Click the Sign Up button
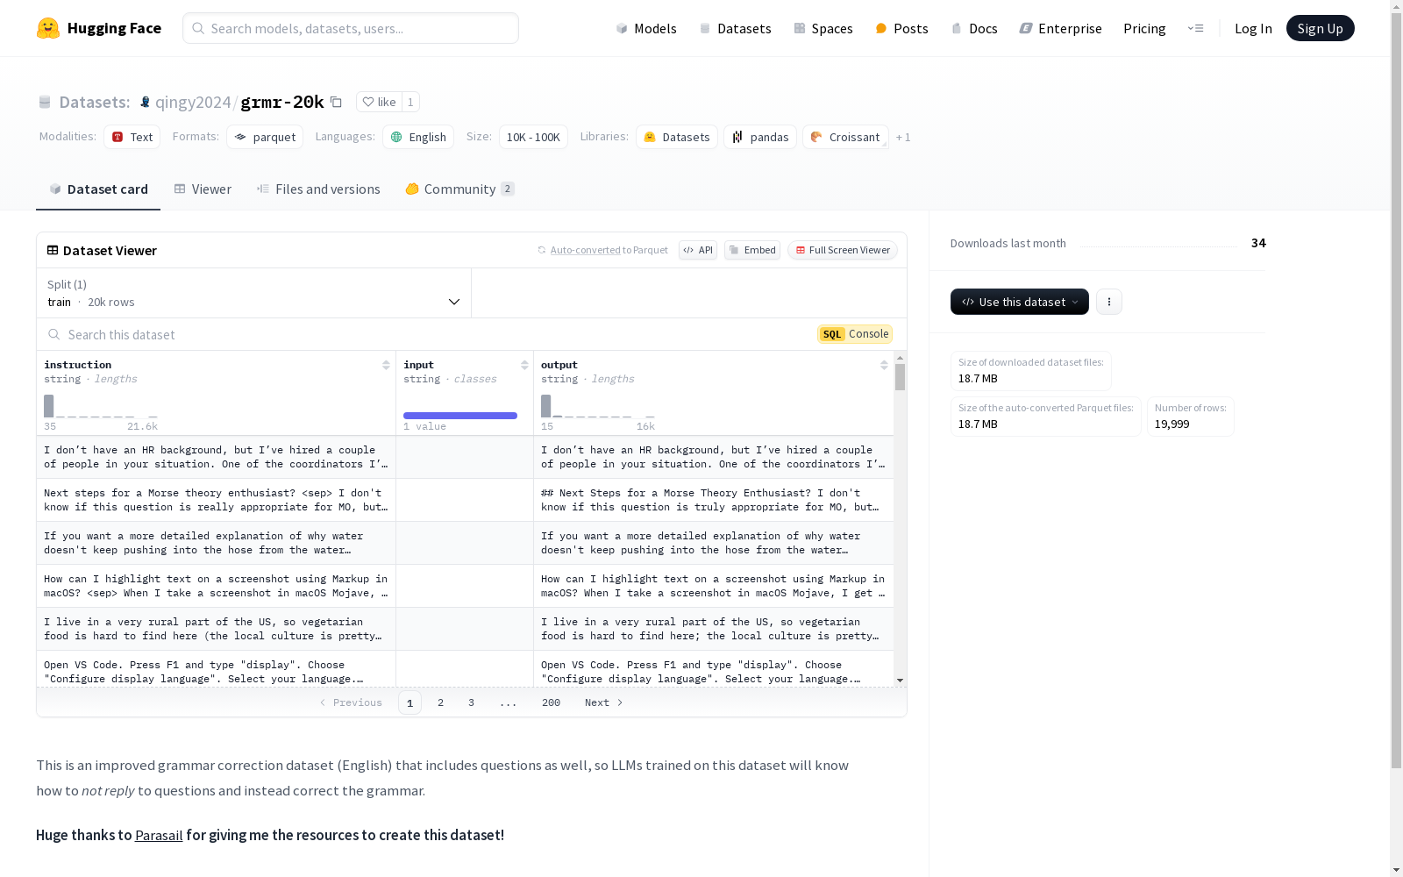 point(1320,28)
